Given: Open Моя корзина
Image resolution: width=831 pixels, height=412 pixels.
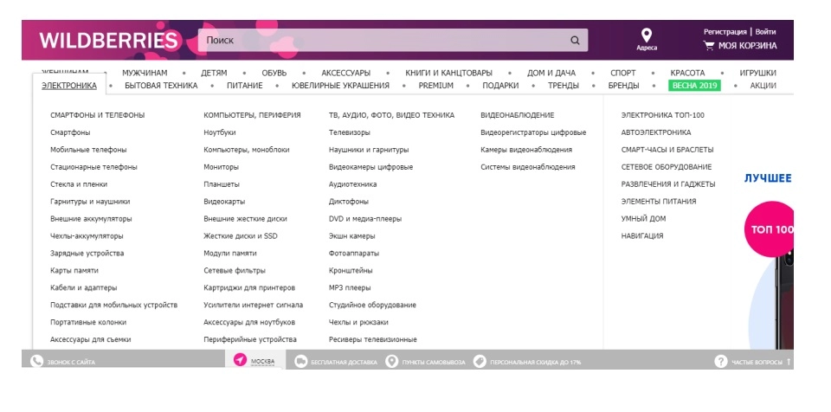Looking at the screenshot, I should 747,46.
